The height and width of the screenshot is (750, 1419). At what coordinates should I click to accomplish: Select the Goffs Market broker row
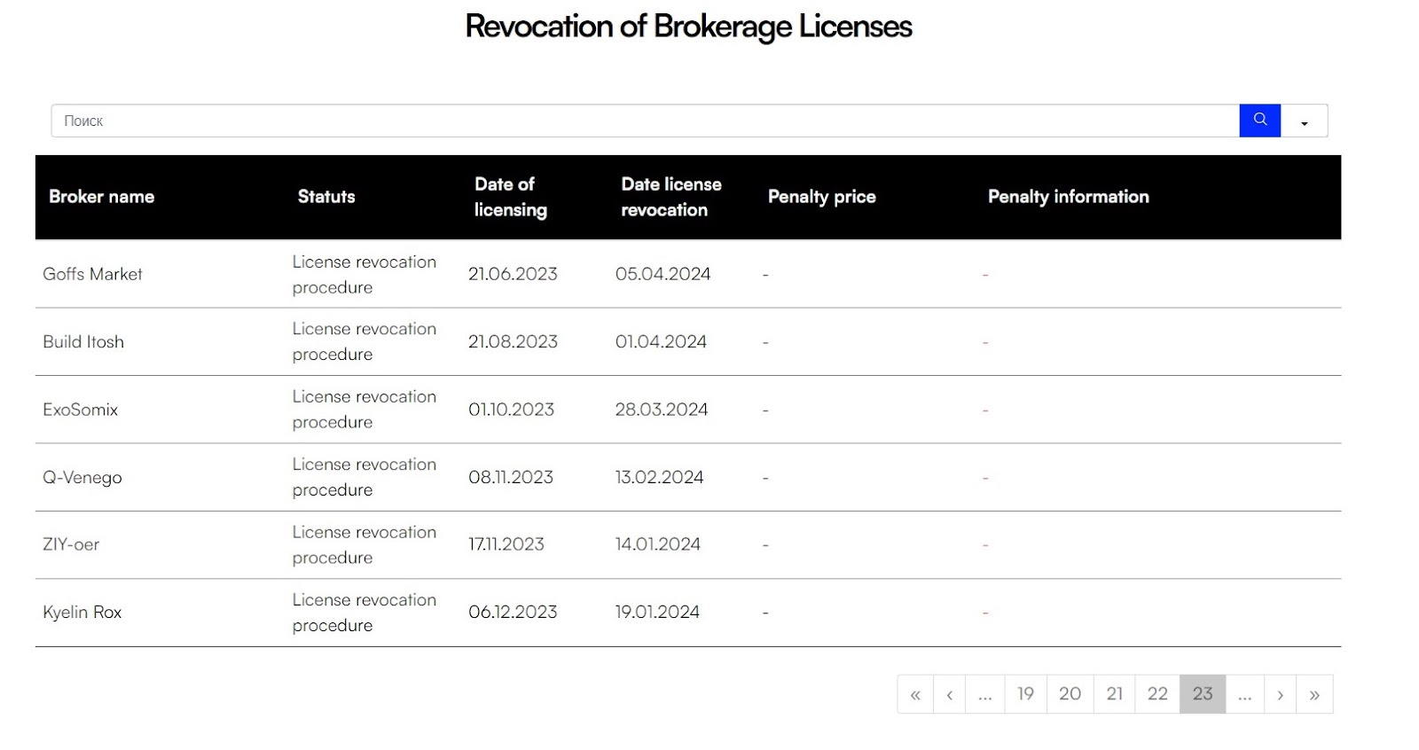pyautogui.click(x=92, y=275)
